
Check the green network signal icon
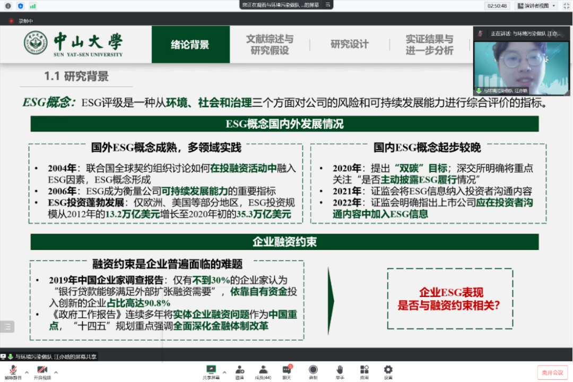click(33, 6)
